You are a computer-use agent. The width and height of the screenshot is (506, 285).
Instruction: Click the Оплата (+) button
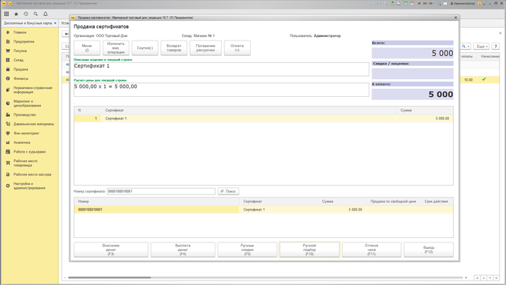[237, 48]
